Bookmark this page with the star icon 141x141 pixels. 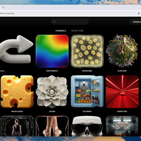click(139, 13)
